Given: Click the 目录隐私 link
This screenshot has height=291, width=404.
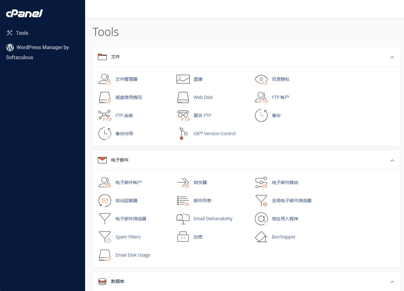Looking at the screenshot, I should tap(281, 79).
